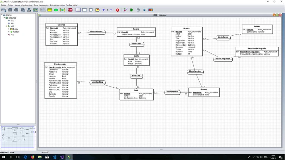
Task: Click the blue plus zoom in icon
Action: pyautogui.click(x=104, y=10)
